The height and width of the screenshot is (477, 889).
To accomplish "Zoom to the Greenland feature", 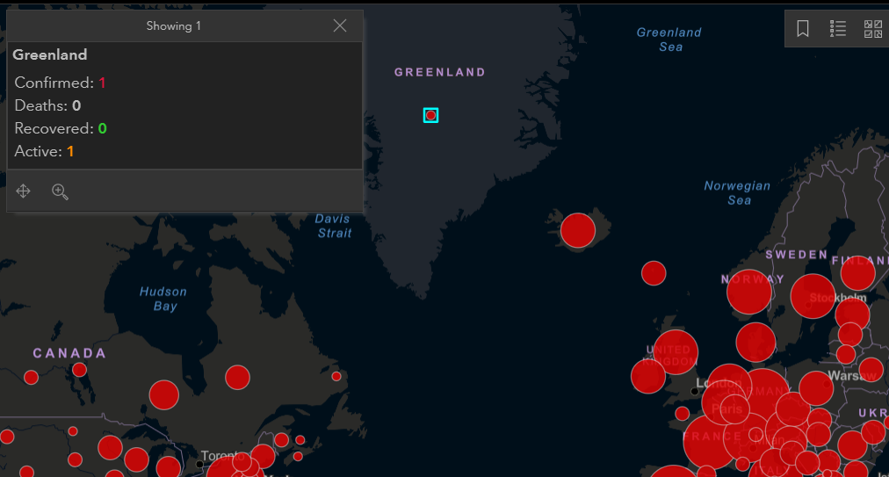I will pyautogui.click(x=60, y=191).
